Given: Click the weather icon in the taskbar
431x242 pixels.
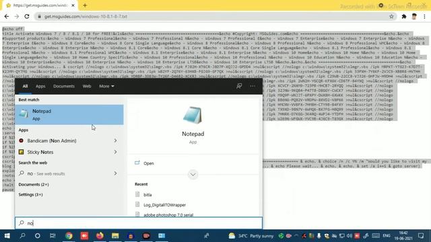Looking at the screenshot, I should coord(232,236).
